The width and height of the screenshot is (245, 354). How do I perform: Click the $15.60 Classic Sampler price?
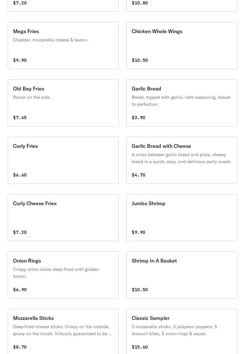(x=140, y=347)
